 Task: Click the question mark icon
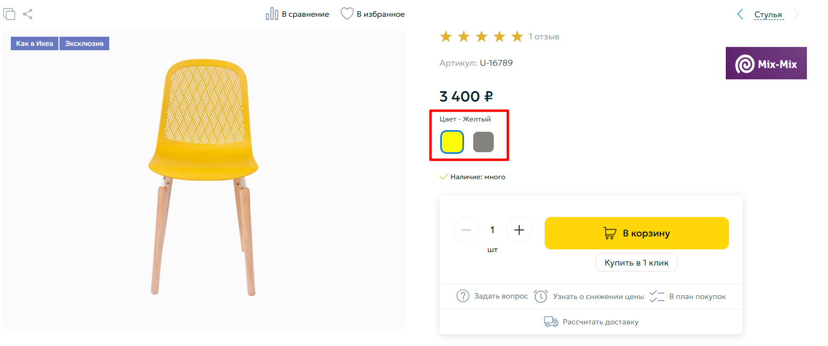tap(462, 296)
